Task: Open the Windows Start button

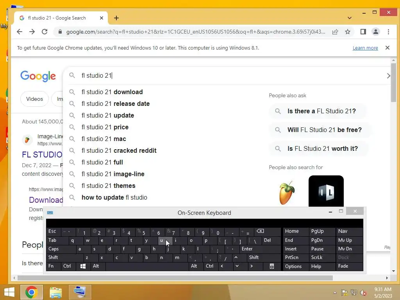Action: 9,292
